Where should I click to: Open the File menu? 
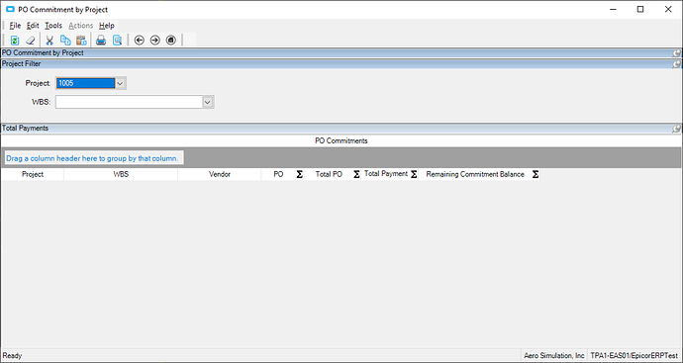click(x=15, y=26)
